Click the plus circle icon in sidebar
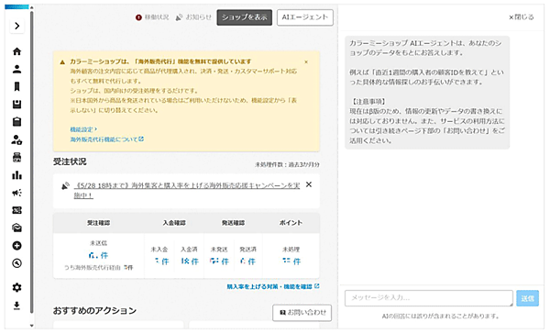 [x=16, y=246]
